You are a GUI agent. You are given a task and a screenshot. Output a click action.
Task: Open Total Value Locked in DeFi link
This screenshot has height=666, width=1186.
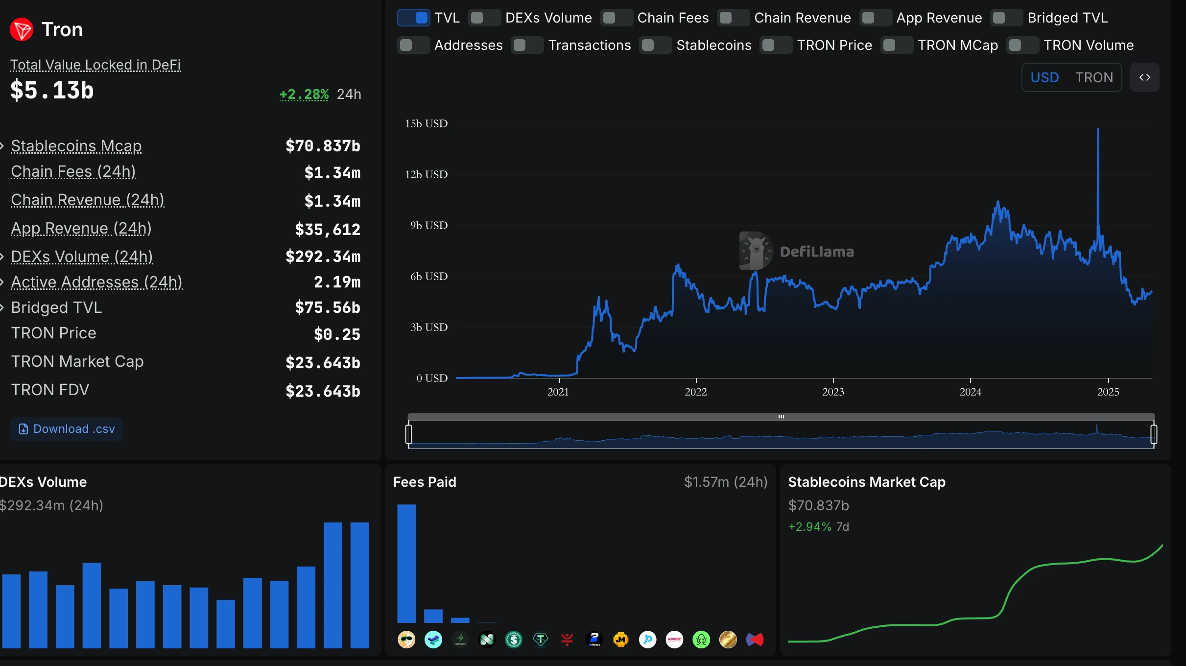tap(95, 65)
